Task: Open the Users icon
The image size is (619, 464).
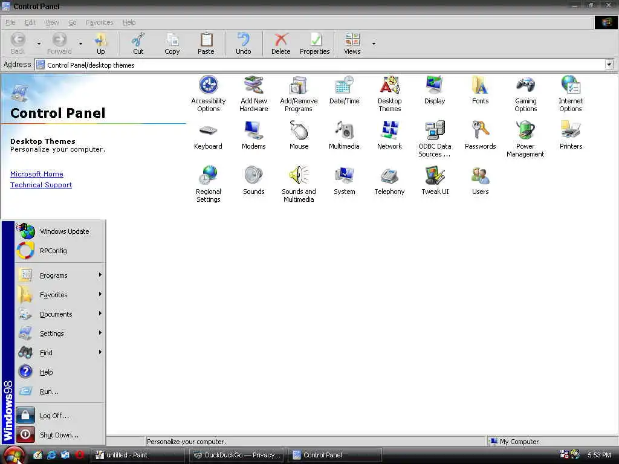Action: [x=480, y=181]
